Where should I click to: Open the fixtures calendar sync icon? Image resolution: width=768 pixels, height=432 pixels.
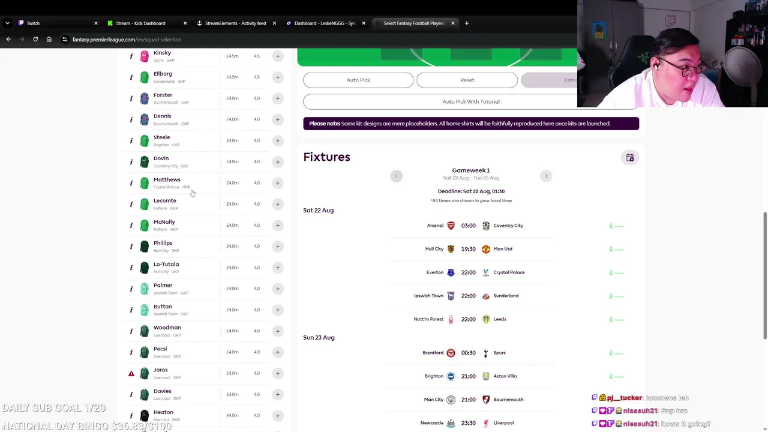coord(630,158)
